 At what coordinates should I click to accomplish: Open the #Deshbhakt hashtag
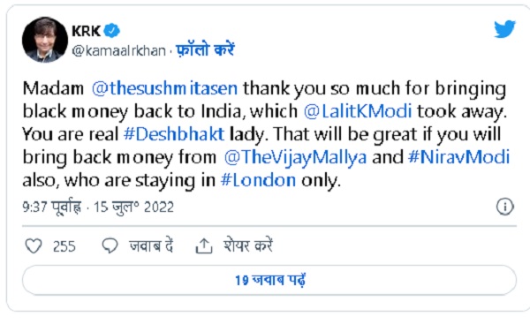click(174, 134)
